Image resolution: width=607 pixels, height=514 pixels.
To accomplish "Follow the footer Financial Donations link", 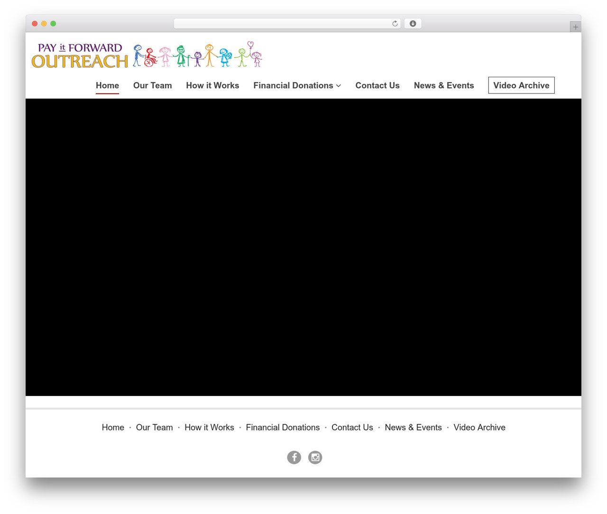I will (283, 427).
